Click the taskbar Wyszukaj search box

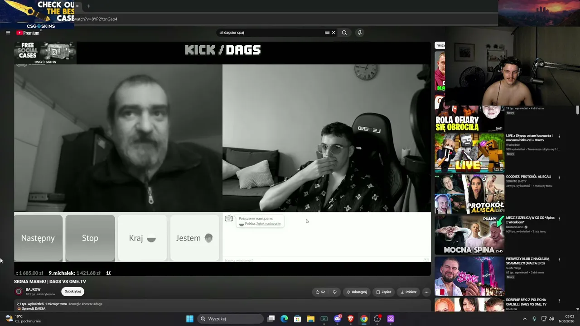coord(230,319)
